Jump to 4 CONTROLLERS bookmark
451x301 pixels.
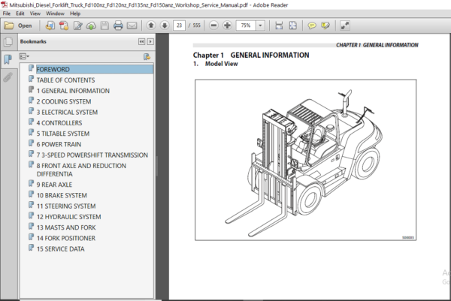[x=59, y=123]
